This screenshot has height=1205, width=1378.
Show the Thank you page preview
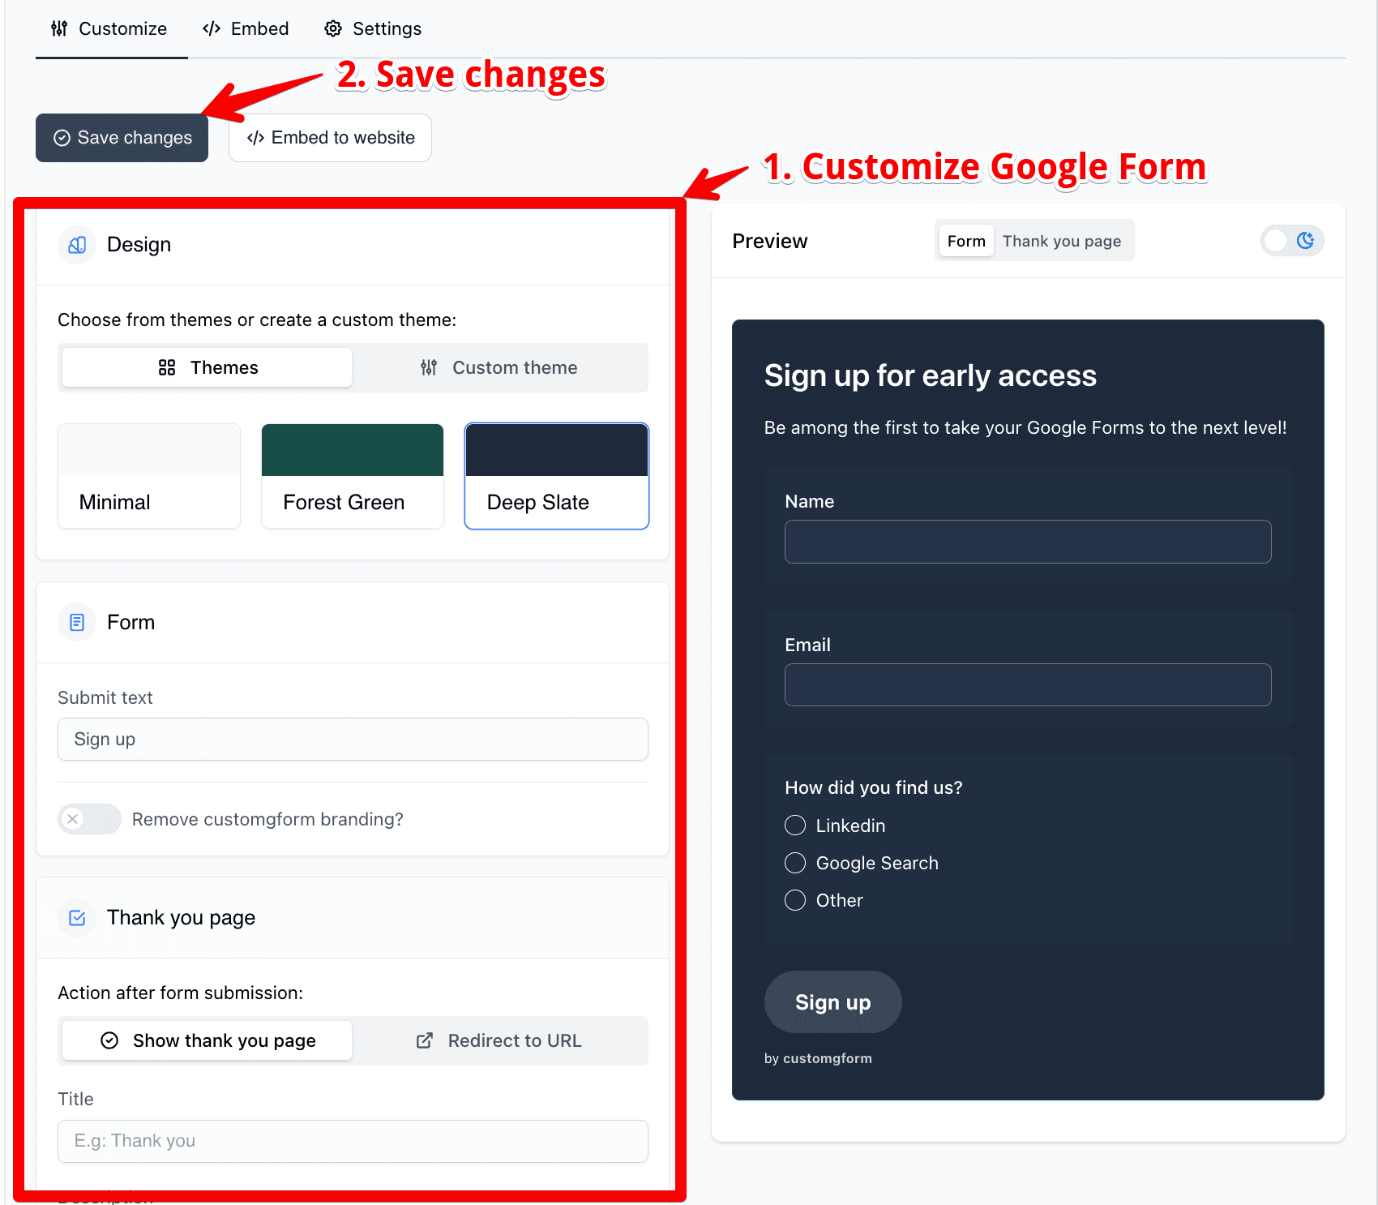tap(1061, 242)
